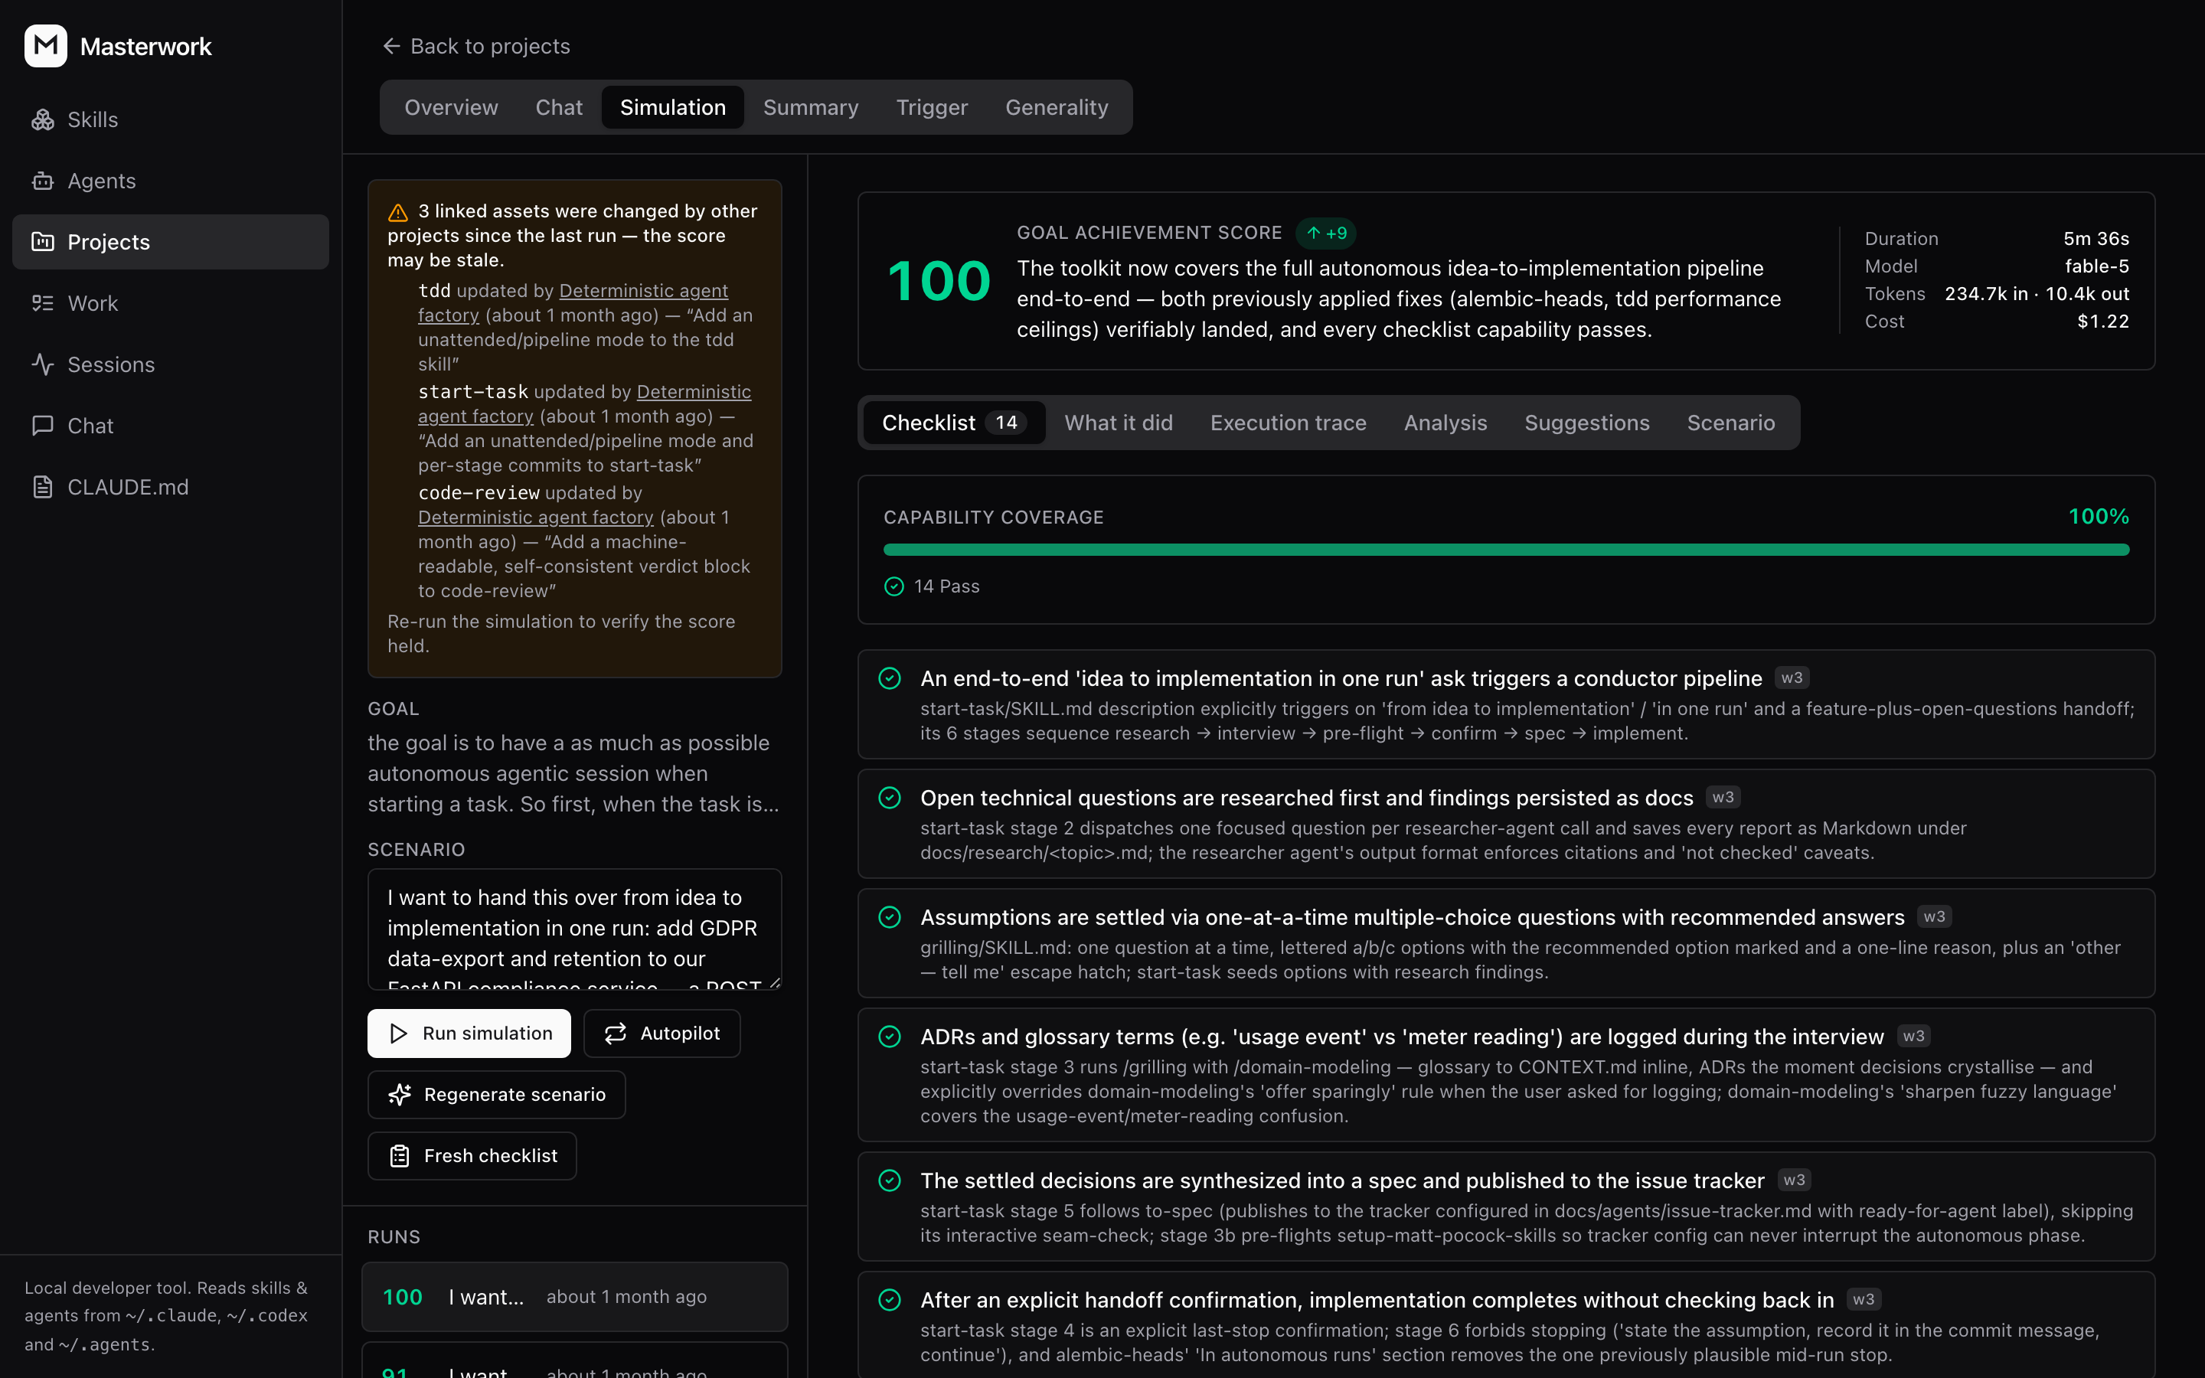The width and height of the screenshot is (2205, 1378).
Task: Click Regenerate scenario
Action: point(495,1095)
